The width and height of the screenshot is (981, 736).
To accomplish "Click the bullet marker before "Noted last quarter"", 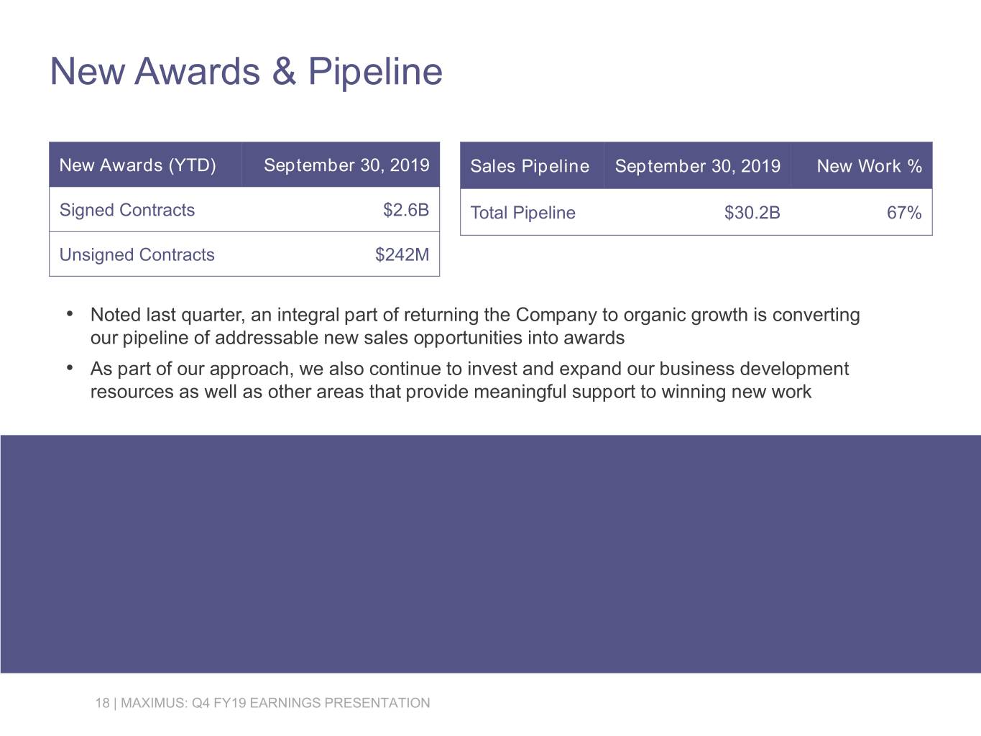I will (x=70, y=314).
